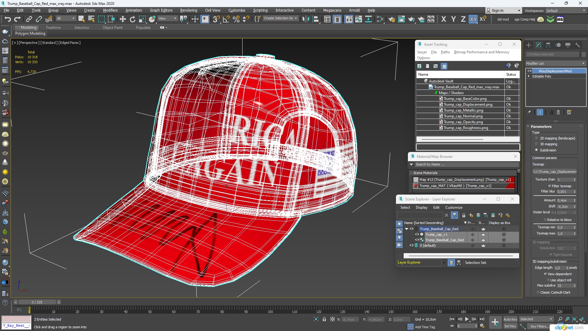588x331 pixels.
Task: Enable Classic Catmull-Clark checkbox
Action: click(x=538, y=292)
